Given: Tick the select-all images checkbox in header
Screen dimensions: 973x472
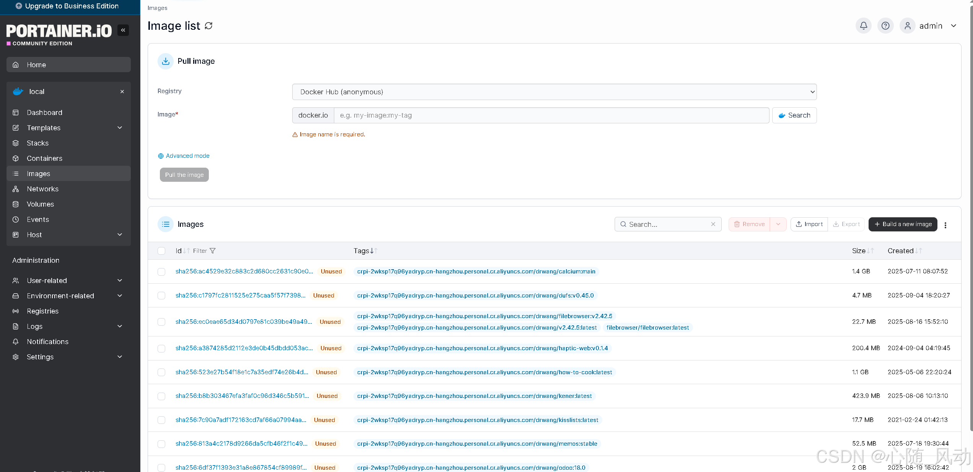Looking at the screenshot, I should [161, 251].
